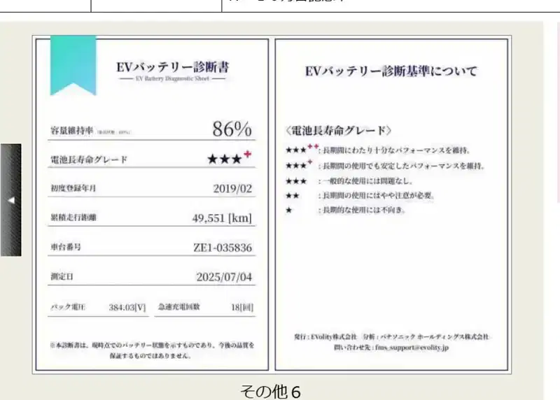The height and width of the screenshot is (400, 560).
Task: Click the 〈電池長寿命グレード〉 section heading
Action: [338, 130]
